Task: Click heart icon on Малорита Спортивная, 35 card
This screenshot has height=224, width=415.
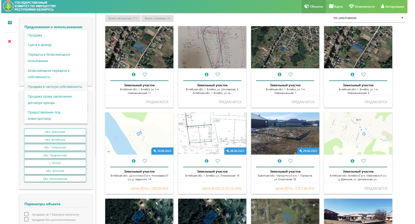Action: (290, 161)
